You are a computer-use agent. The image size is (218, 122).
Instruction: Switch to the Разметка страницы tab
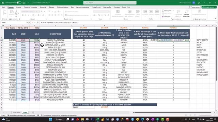point(30,7)
